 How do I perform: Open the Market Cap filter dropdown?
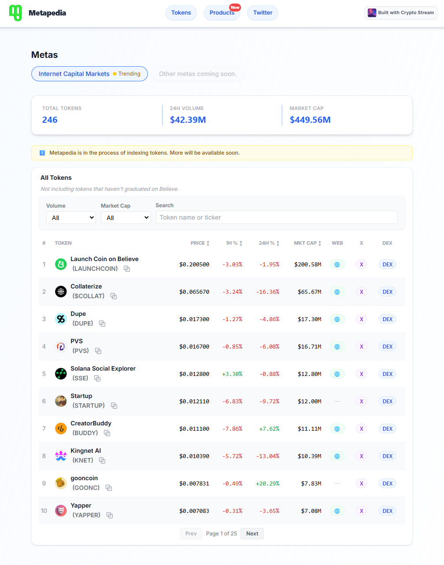[126, 217]
